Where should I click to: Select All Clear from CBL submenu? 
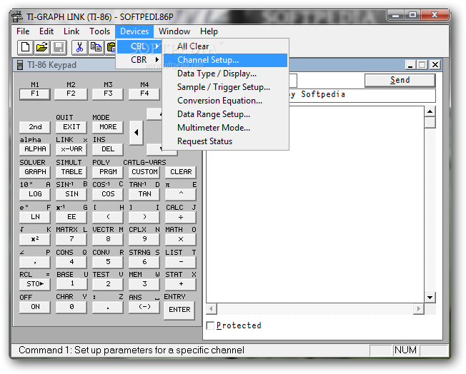pos(226,46)
